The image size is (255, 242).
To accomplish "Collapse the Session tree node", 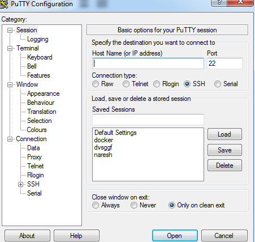I will 10,30.
